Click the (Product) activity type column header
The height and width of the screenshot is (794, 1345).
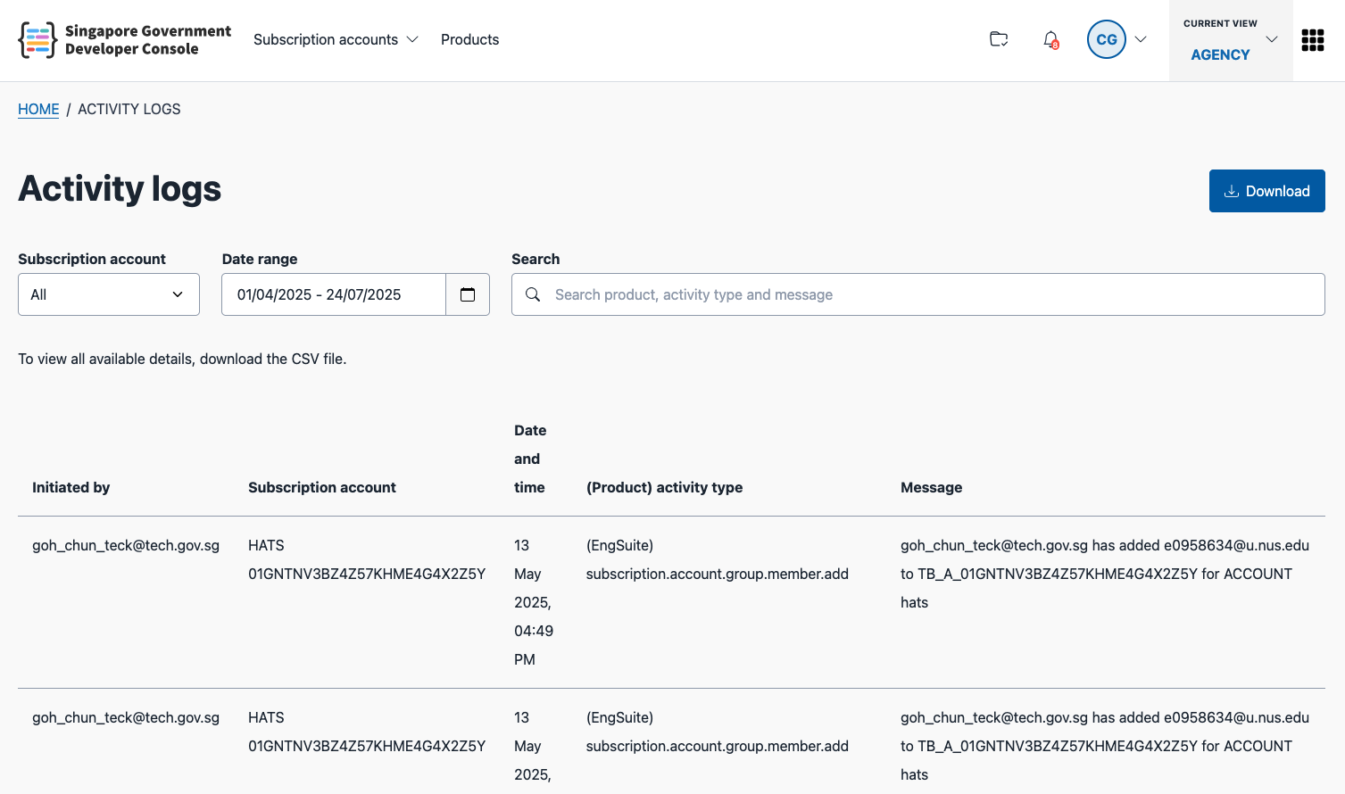[x=665, y=487]
